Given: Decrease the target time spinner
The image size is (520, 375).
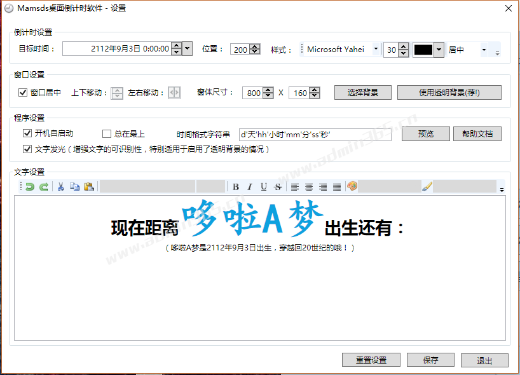Looking at the screenshot, I should coord(177,52).
